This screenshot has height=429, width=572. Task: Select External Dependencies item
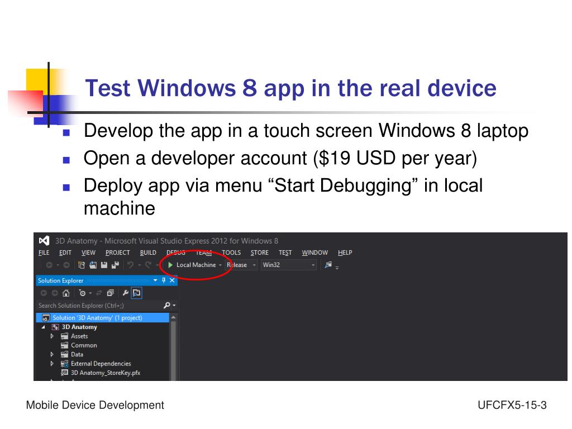(x=96, y=364)
